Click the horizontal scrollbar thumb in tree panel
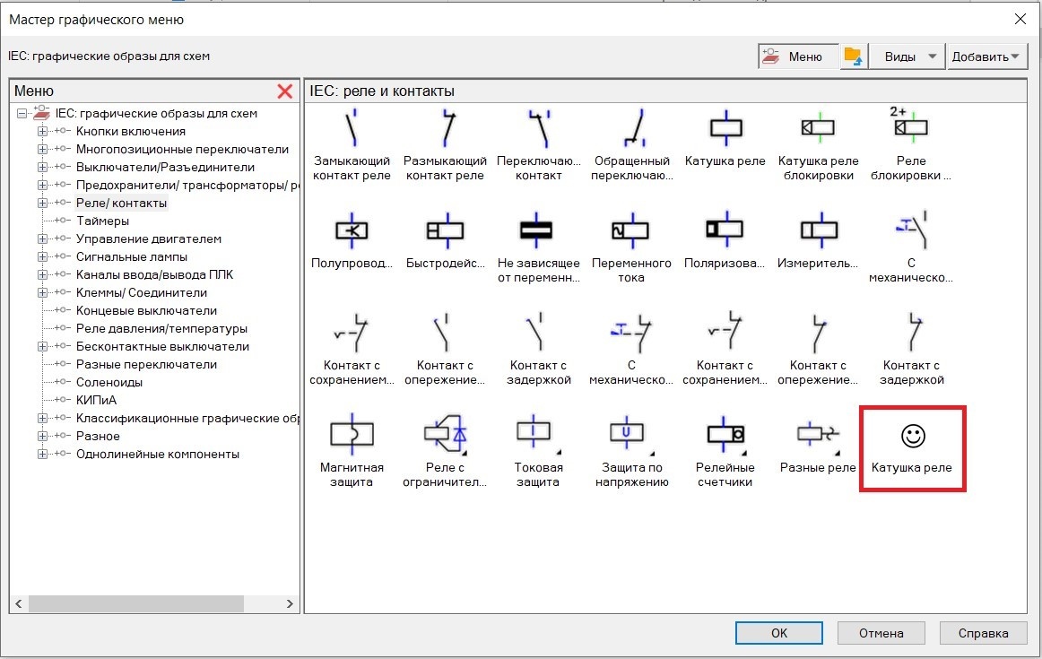 [x=135, y=604]
